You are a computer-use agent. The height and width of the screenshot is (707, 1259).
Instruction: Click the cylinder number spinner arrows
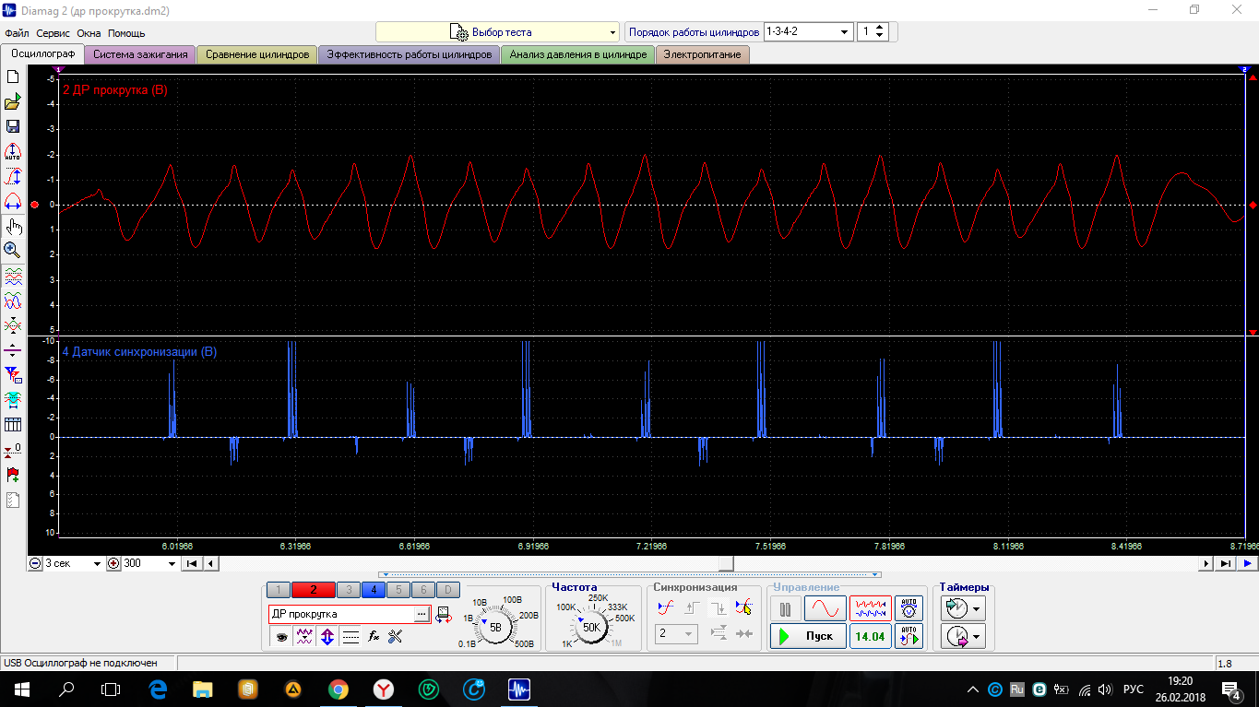(x=880, y=31)
